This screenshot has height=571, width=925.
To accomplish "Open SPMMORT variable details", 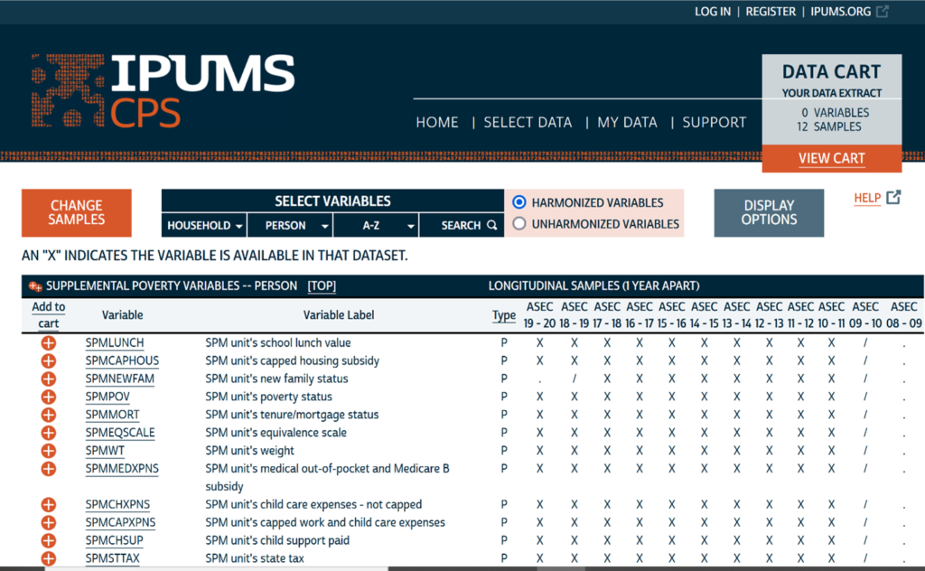I will point(112,415).
